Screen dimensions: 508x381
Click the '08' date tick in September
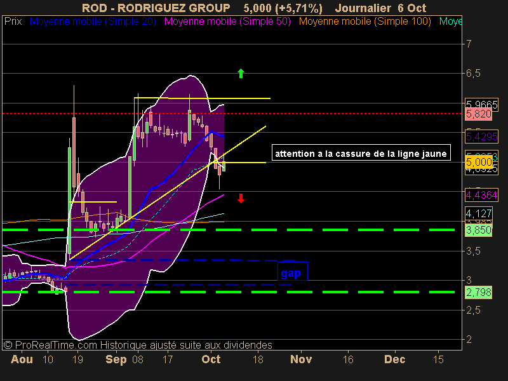(x=138, y=359)
